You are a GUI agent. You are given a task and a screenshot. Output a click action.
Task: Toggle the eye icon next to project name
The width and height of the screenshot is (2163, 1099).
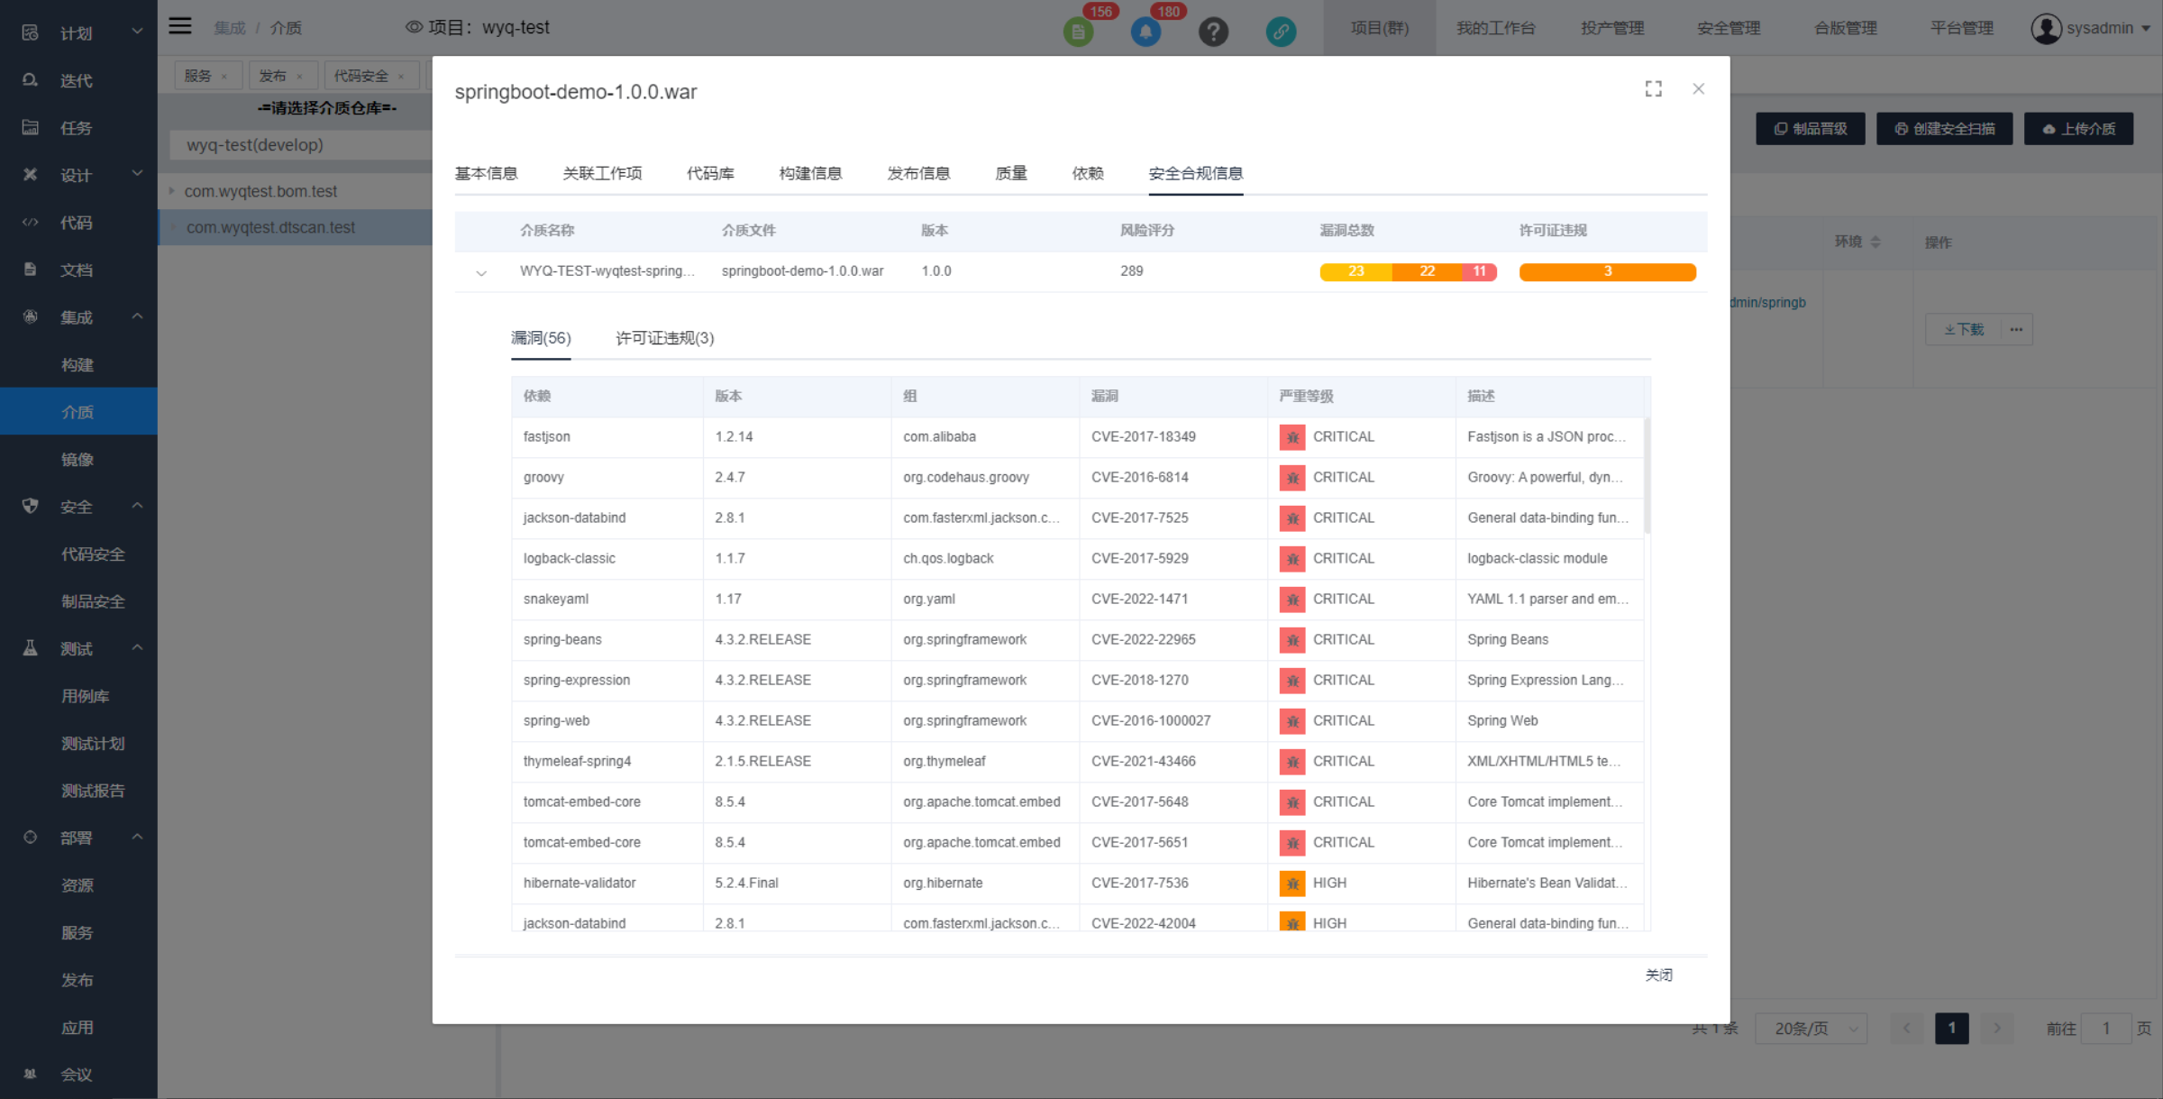414,27
